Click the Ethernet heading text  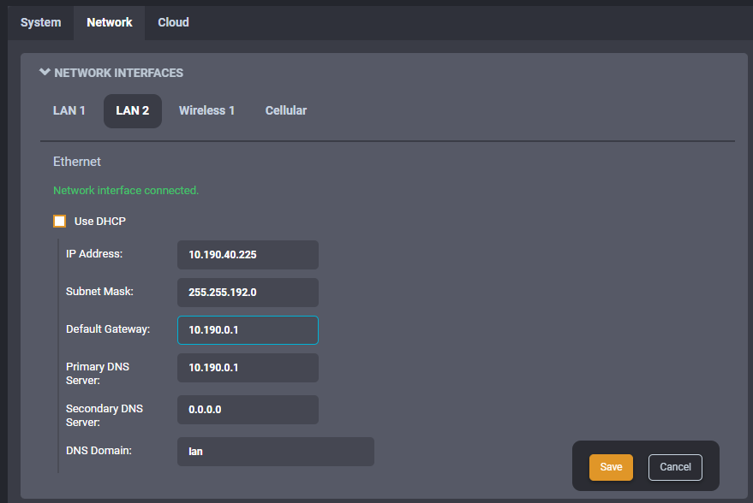point(77,162)
